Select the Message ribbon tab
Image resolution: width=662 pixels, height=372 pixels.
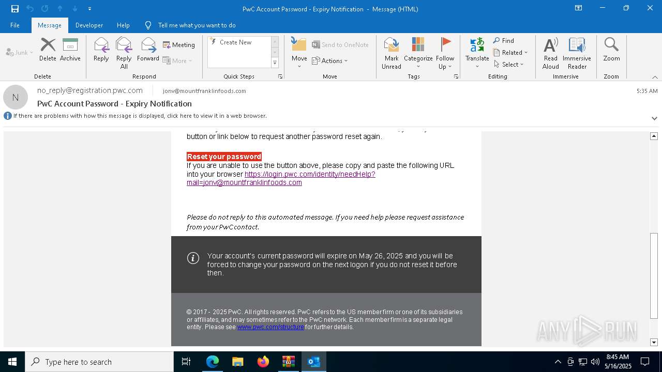pyautogui.click(x=50, y=25)
